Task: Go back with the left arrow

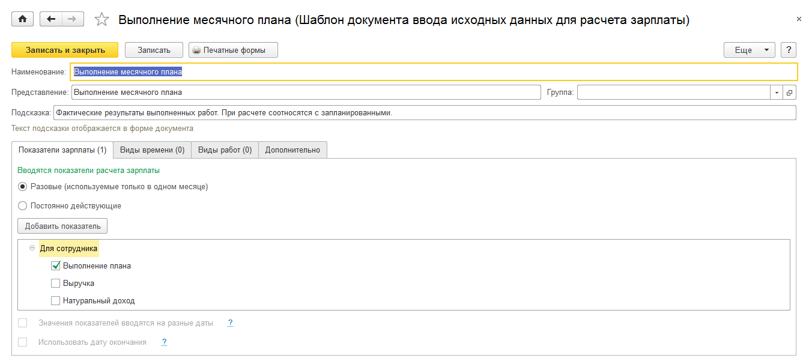Action: [50, 19]
